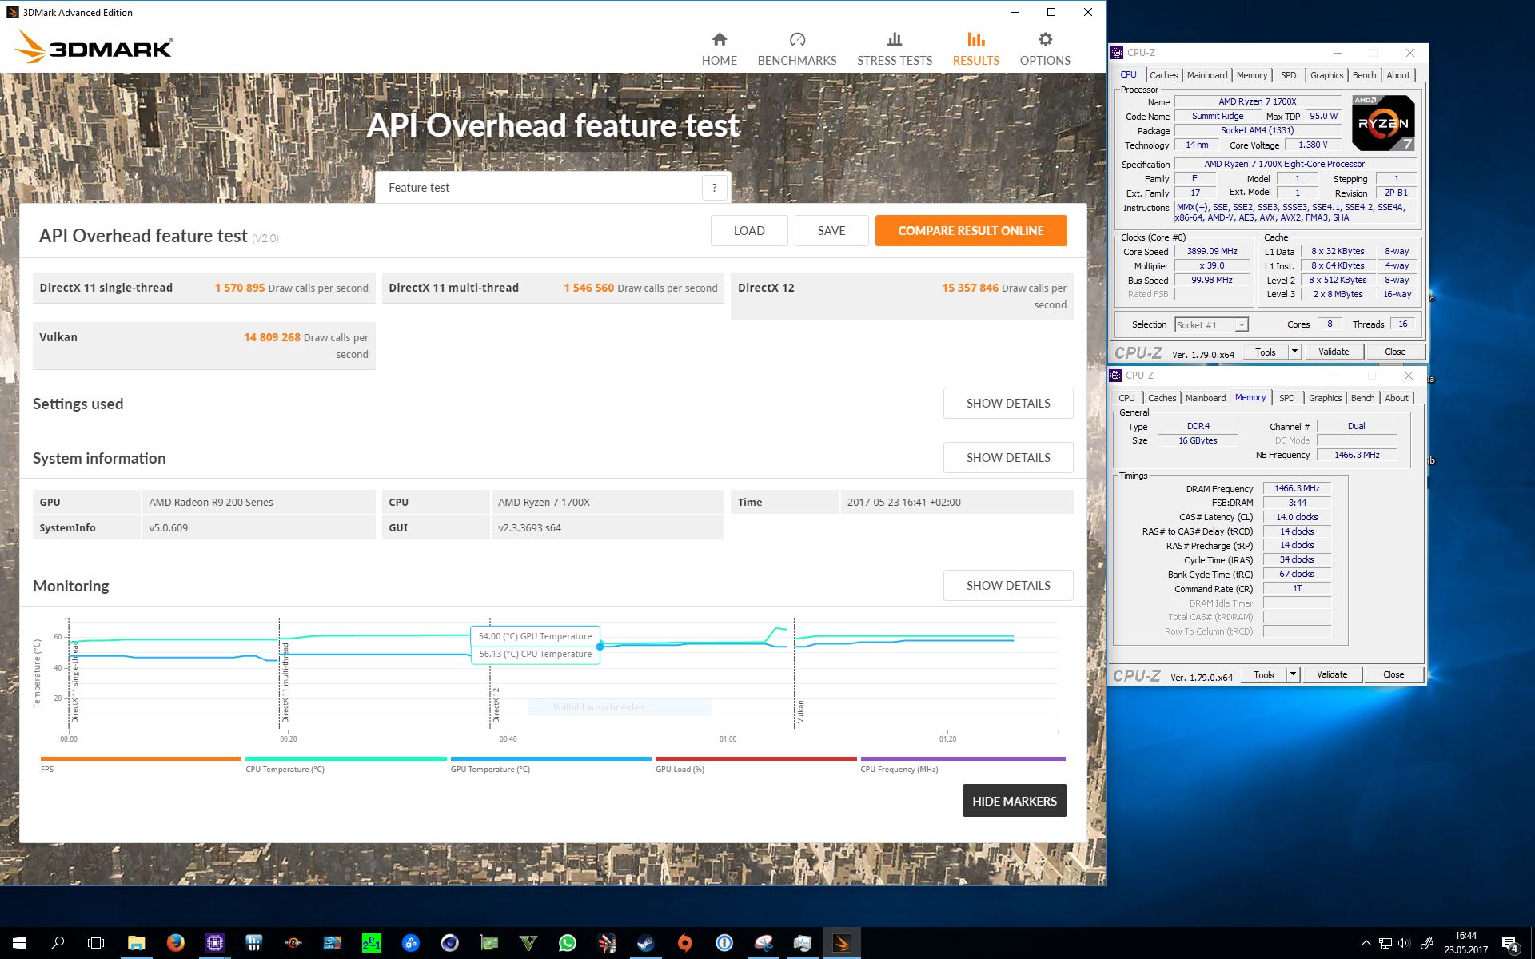Screen dimensions: 1535x959
Task: Open the Options gear icon
Action: coord(1044,40)
